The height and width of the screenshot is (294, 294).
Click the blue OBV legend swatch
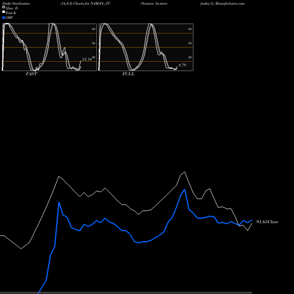[4, 18]
